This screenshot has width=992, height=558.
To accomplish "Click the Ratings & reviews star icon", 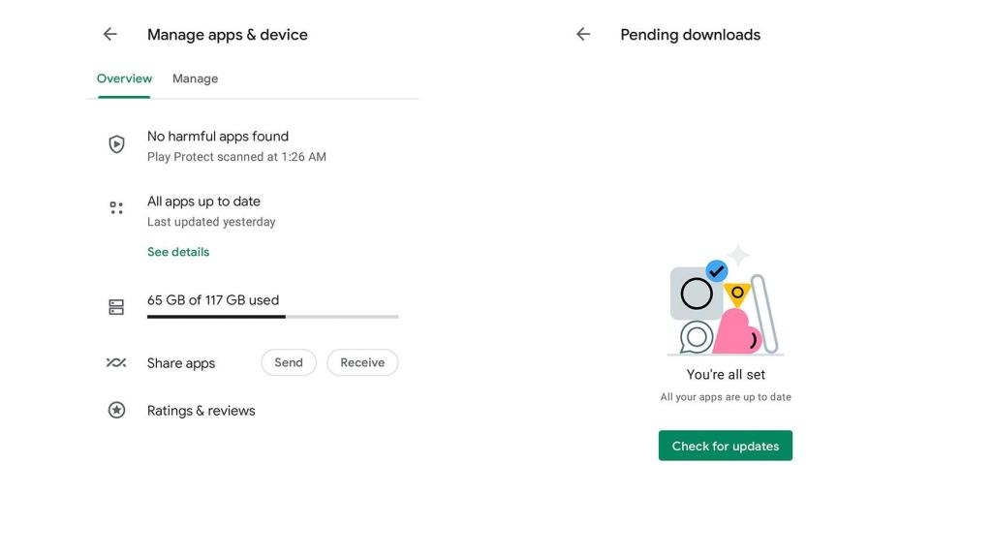I will tap(116, 411).
